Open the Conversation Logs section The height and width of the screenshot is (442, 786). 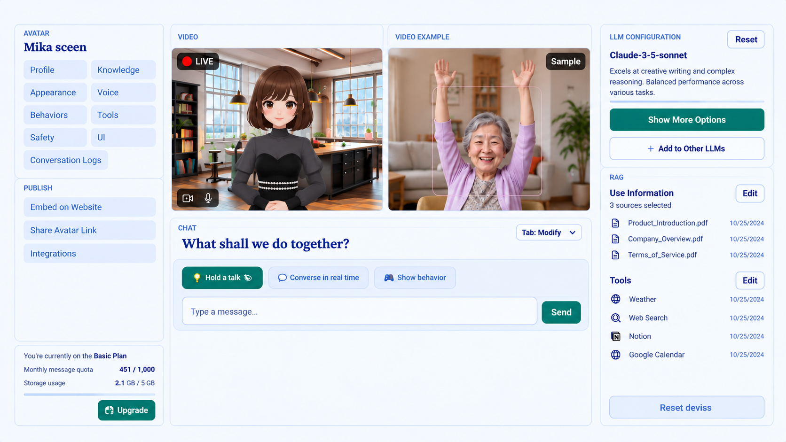click(66, 160)
